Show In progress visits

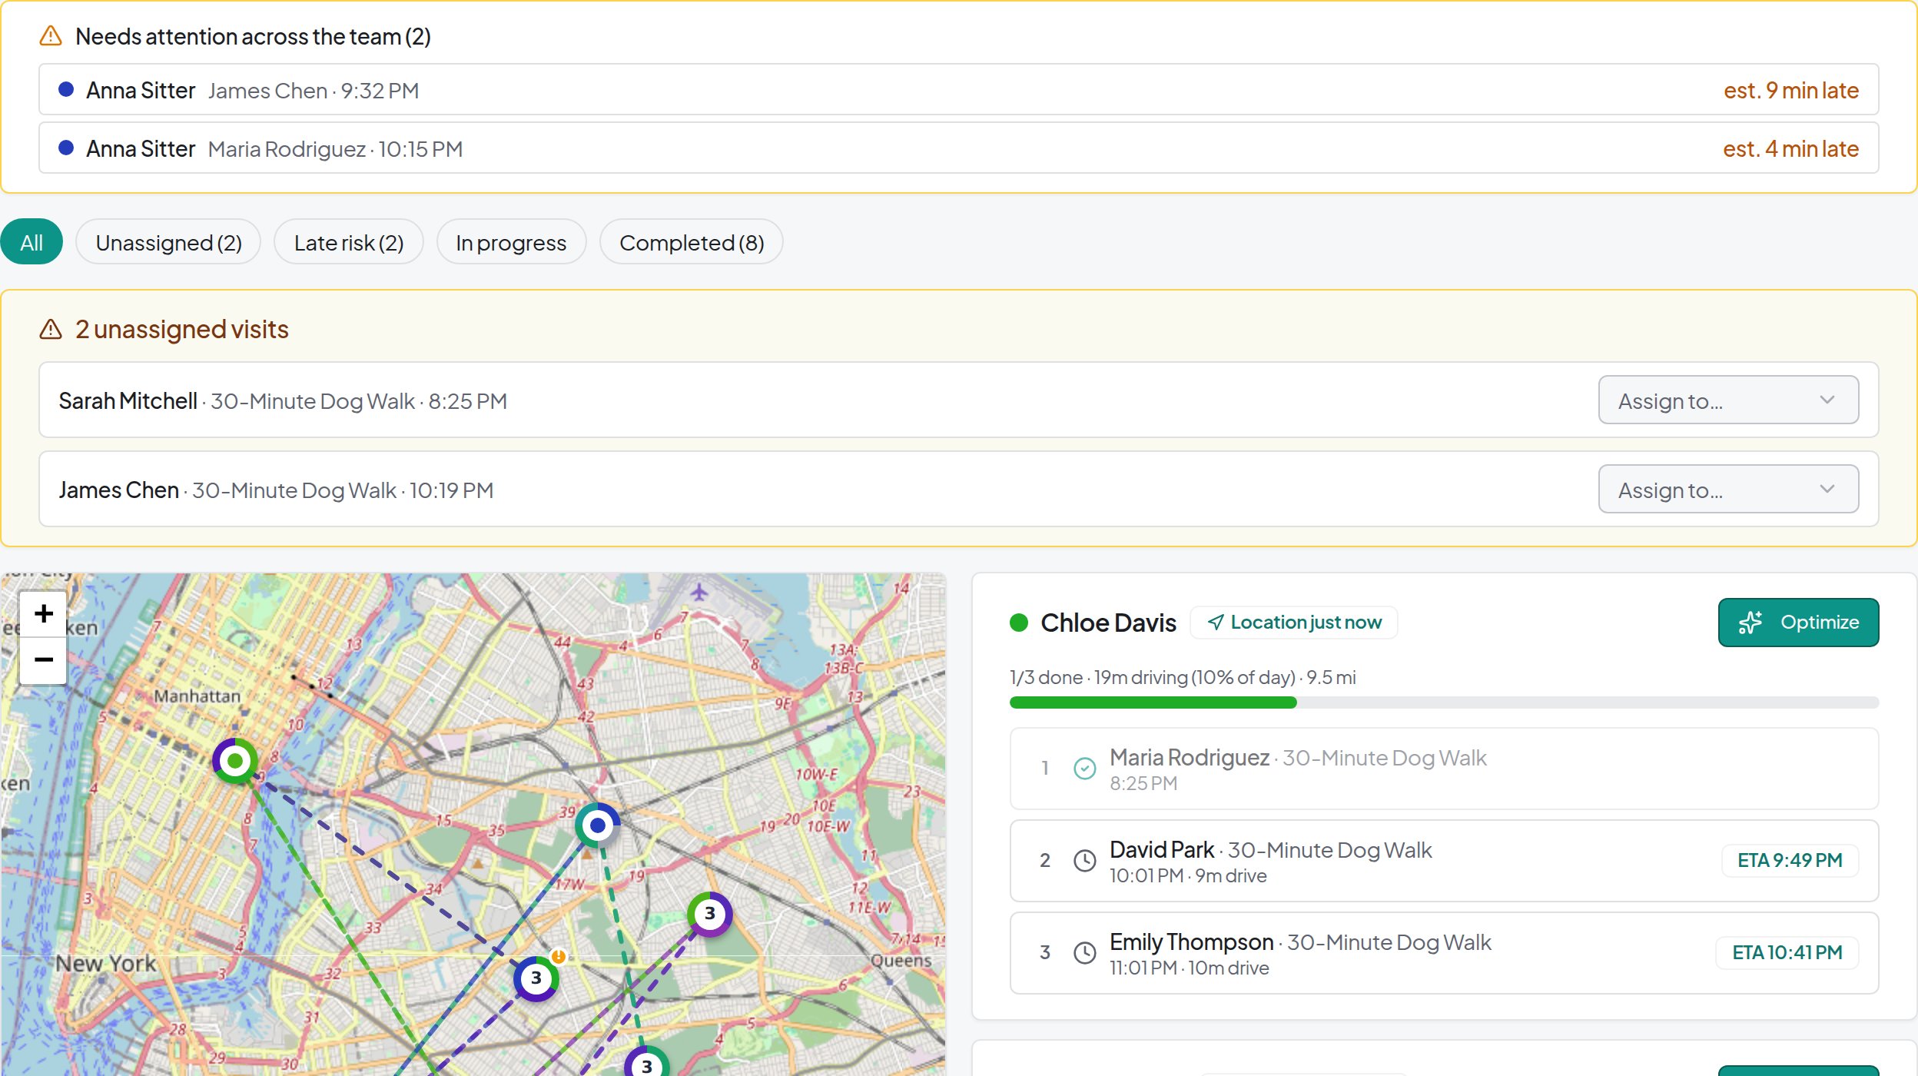[511, 242]
